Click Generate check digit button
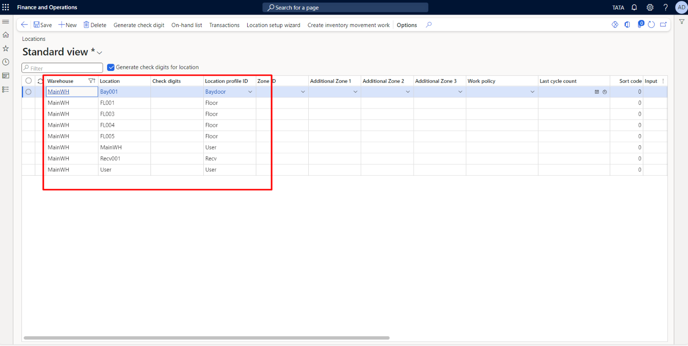The width and height of the screenshot is (688, 346). coord(138,25)
